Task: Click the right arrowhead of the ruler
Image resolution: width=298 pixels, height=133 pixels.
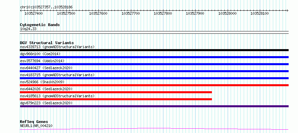Action: coord(288,10)
